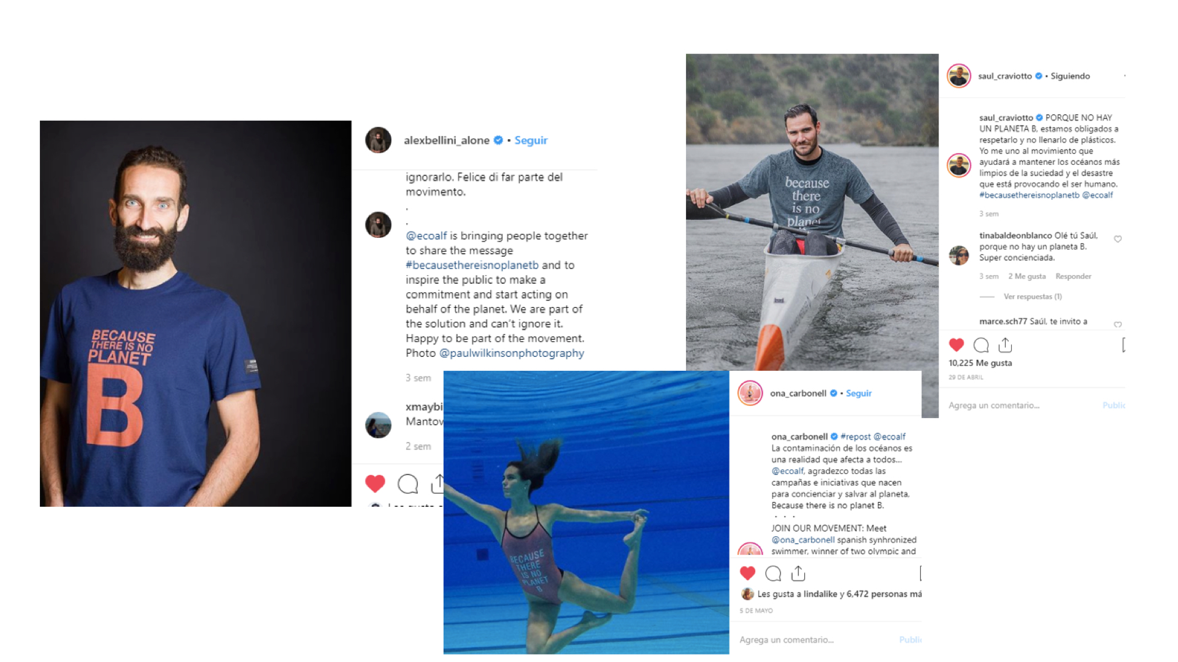Screen dimensions: 1178x662
Task: Open the underwater swimmer photo
Action: [x=586, y=512]
